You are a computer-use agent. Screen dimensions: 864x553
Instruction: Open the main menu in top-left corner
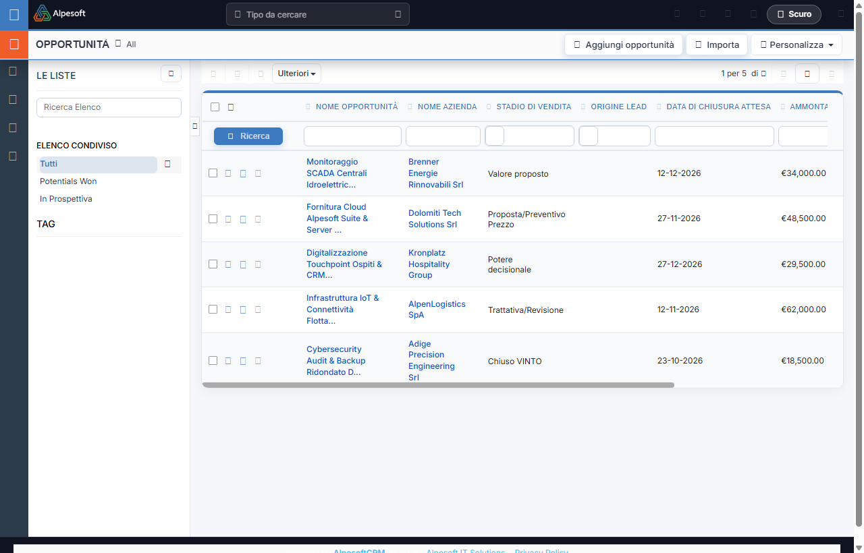click(14, 14)
